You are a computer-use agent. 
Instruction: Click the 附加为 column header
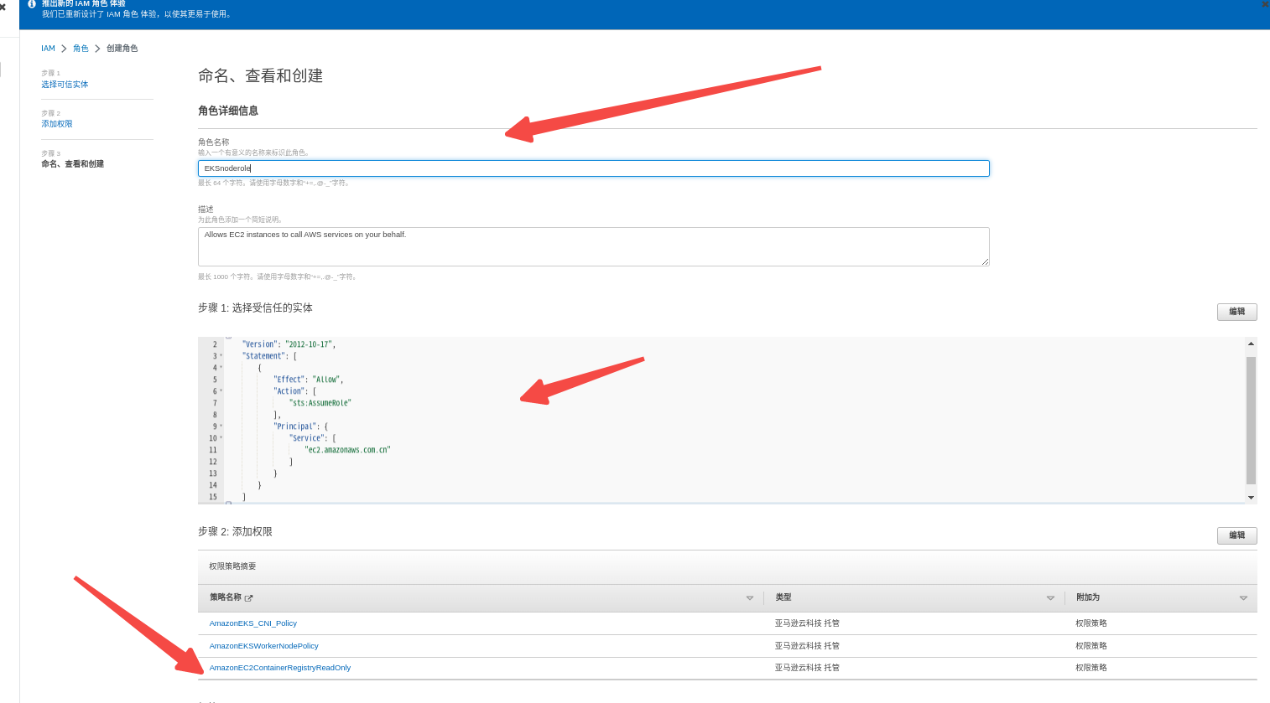pos(1087,597)
